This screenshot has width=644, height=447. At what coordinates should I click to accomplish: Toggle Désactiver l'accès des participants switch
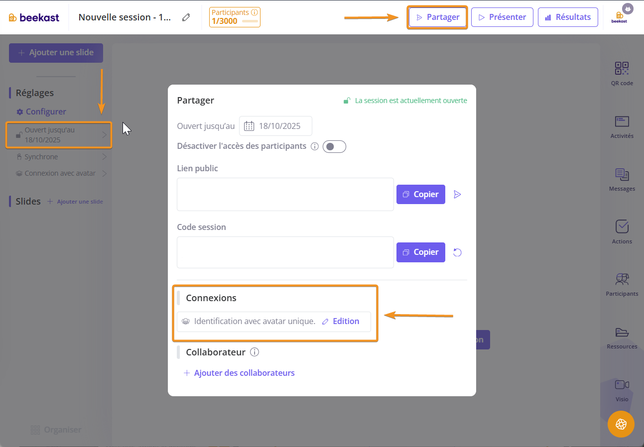tap(334, 146)
